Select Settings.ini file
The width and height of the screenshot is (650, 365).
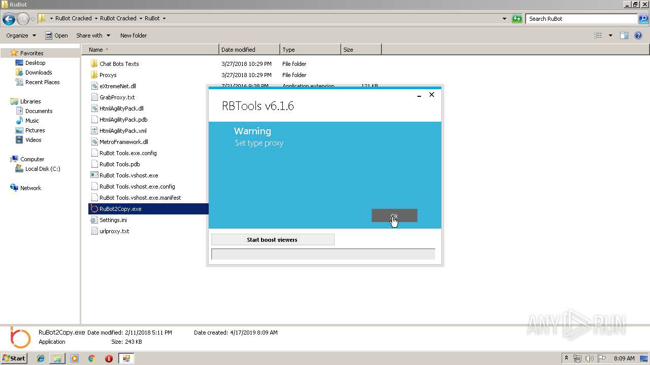113,220
